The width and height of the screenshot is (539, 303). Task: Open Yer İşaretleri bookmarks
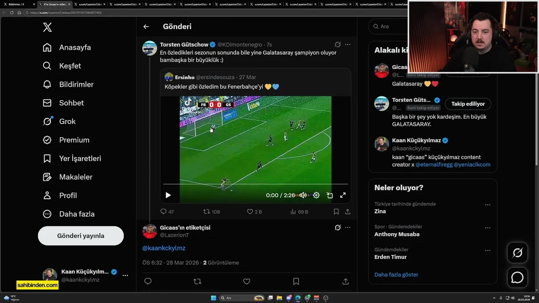(72, 159)
